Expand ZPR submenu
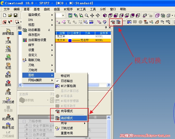The image size is (175, 139). pyautogui.click(x=38, y=20)
